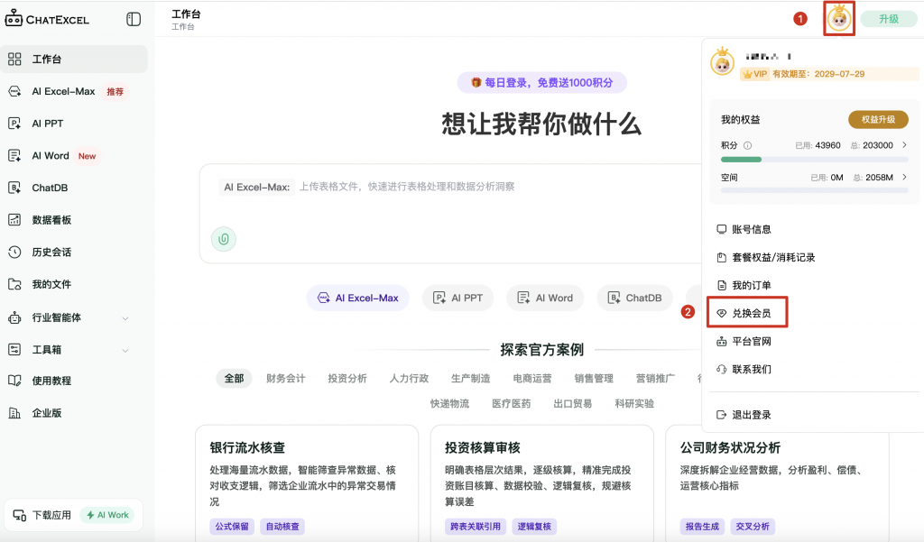Filter cases by 财务会计
Image resolution: width=924 pixels, height=542 pixels.
pyautogui.click(x=286, y=378)
